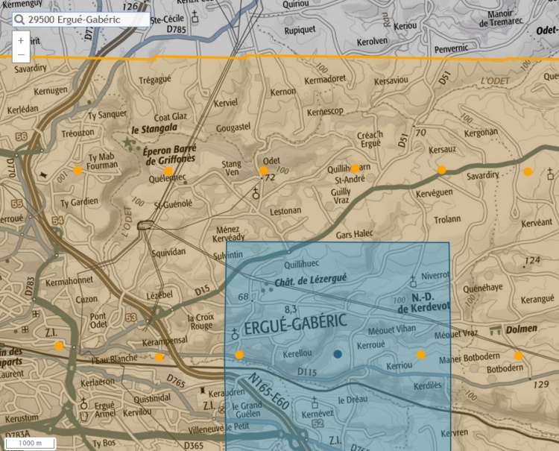Click the orange marker at Quillihouarn
Viewport: 559px width, 451px height.
(355, 168)
